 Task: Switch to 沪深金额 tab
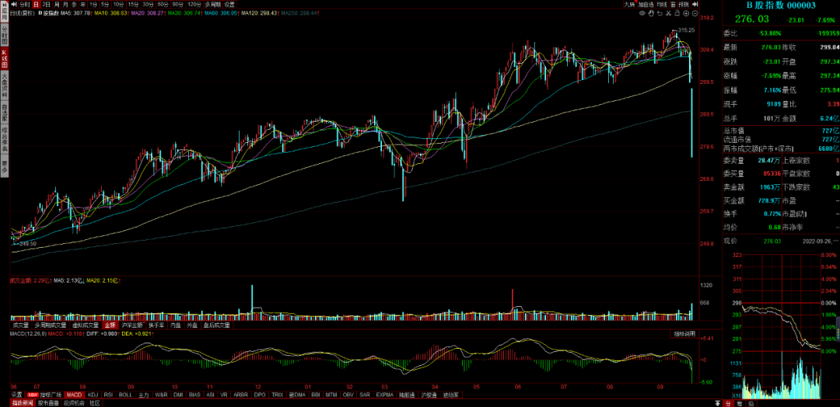coord(132,325)
